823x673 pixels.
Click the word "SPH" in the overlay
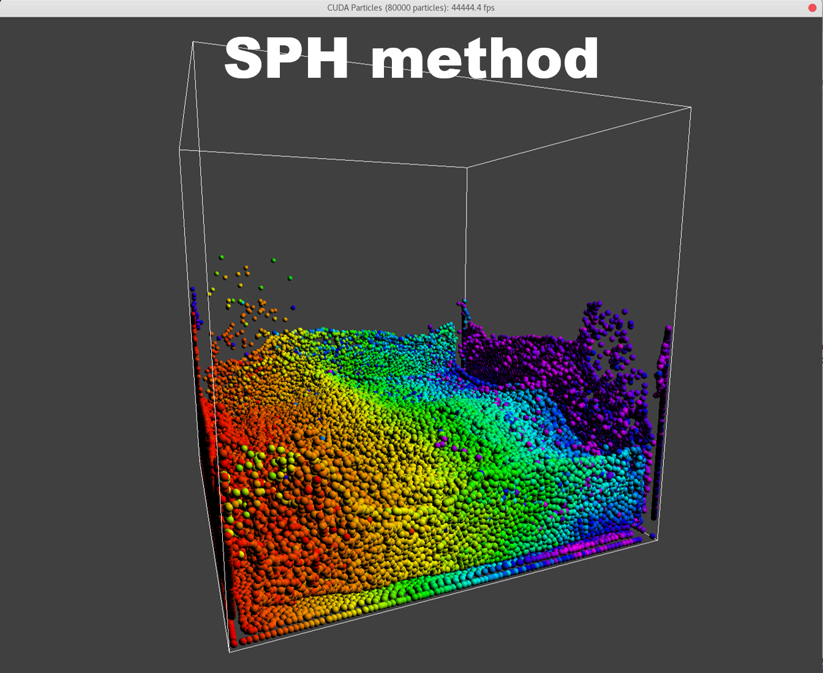tap(287, 59)
